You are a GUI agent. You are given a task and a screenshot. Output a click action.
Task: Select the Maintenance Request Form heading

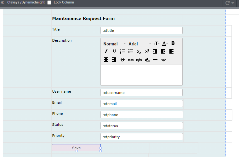(x=83, y=19)
